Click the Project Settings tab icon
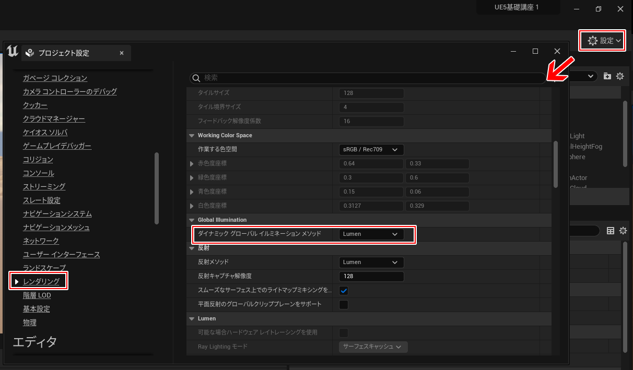This screenshot has height=370, width=633. click(30, 53)
